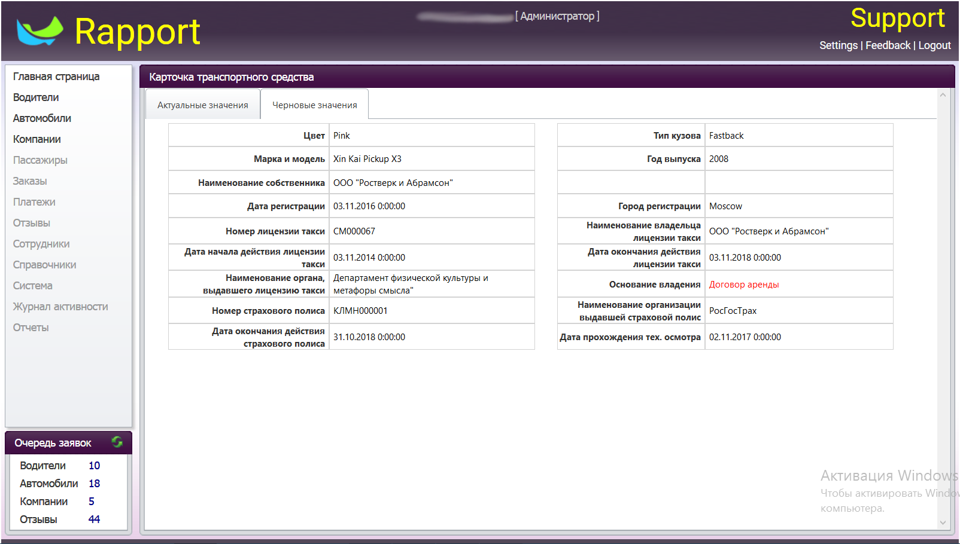Click the insurance policy number КЛМН000001
960x544 pixels.
point(360,311)
